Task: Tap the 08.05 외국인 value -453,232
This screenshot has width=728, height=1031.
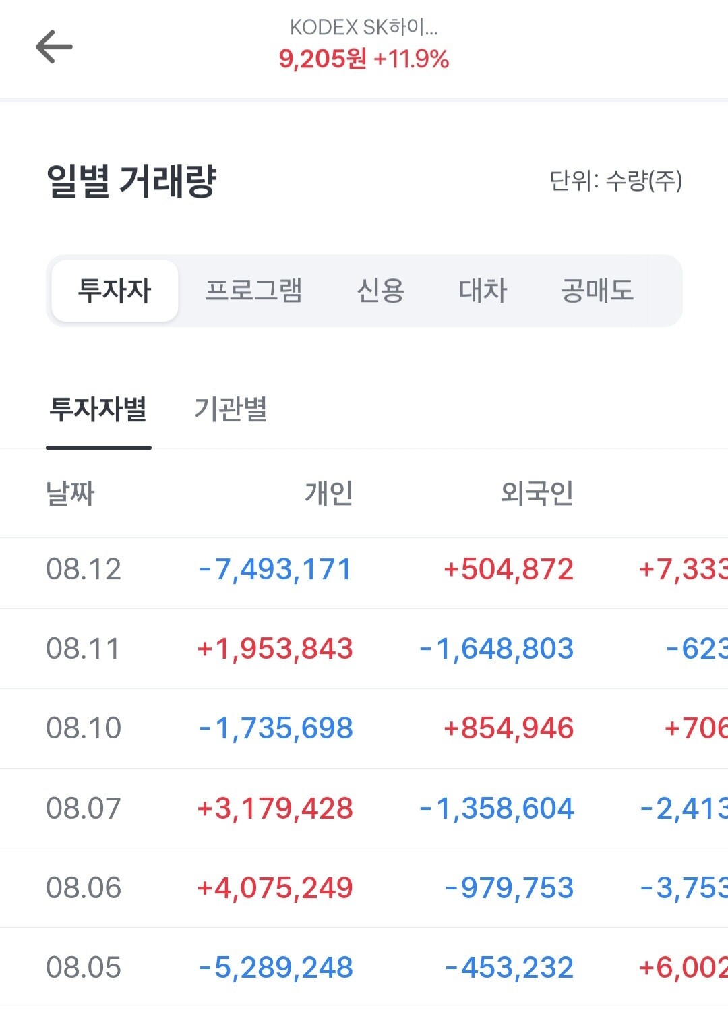Action: click(510, 967)
